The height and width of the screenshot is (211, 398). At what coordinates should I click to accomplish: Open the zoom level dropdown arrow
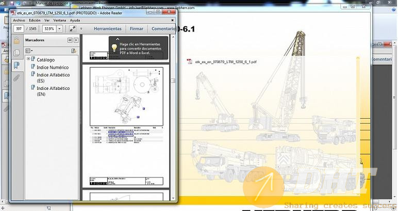point(59,29)
